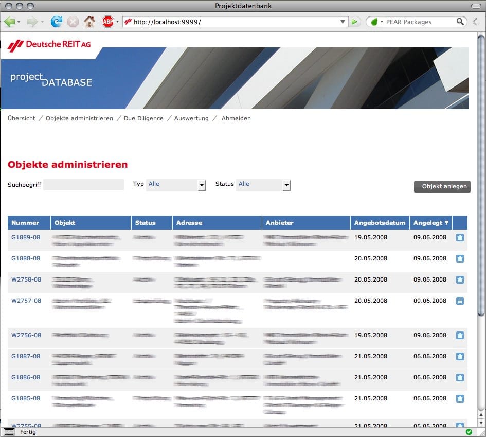Click the green check icon in status bar

tap(469, 432)
